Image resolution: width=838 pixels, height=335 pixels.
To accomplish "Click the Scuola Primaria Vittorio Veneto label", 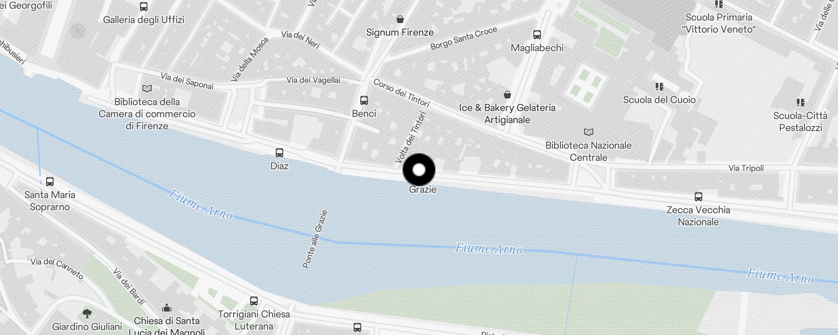I will [x=719, y=23].
